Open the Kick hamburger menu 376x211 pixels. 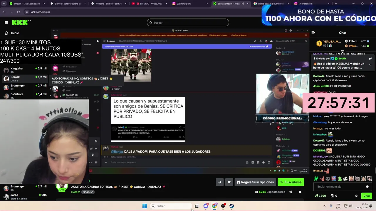[6, 23]
